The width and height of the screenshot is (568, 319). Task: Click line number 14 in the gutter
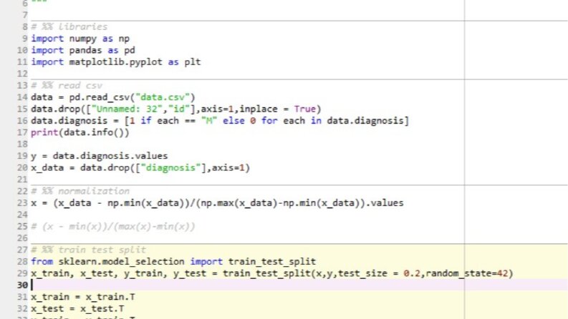(x=22, y=97)
